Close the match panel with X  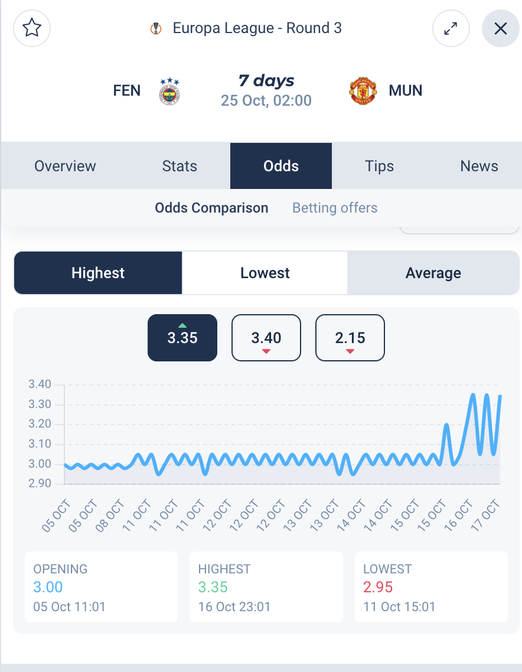click(x=501, y=28)
